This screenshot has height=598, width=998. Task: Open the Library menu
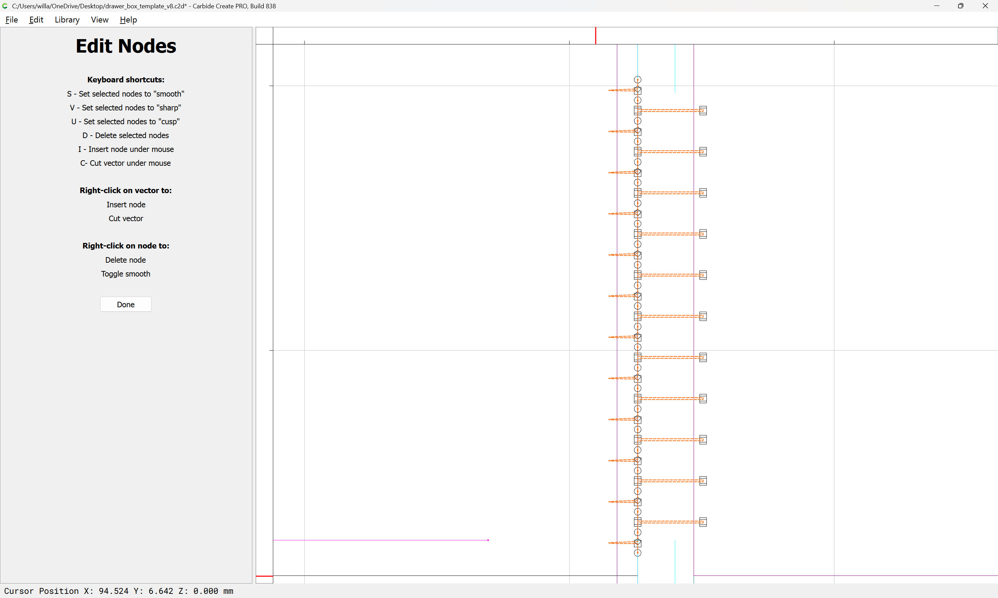pyautogui.click(x=67, y=20)
